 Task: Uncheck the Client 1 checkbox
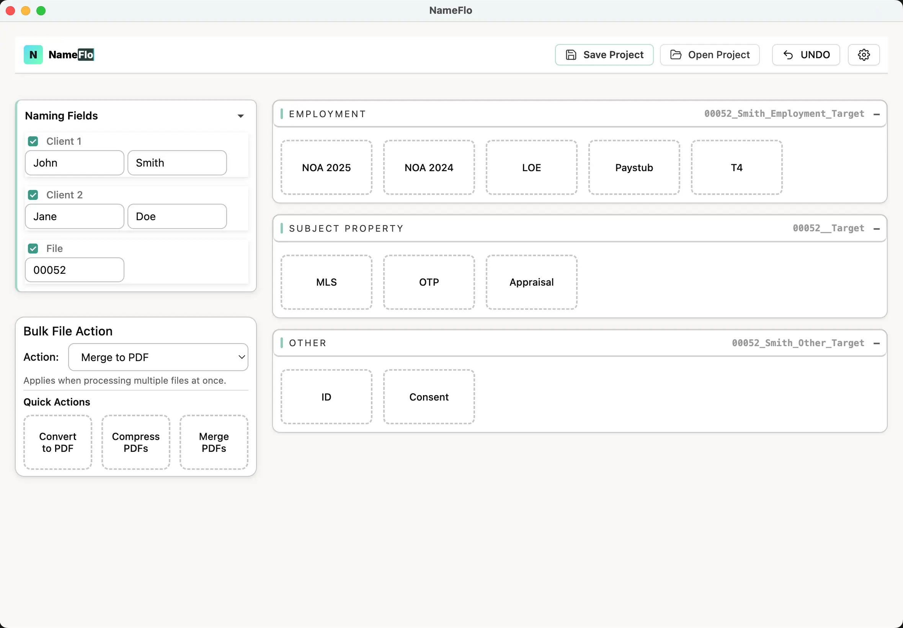click(33, 141)
